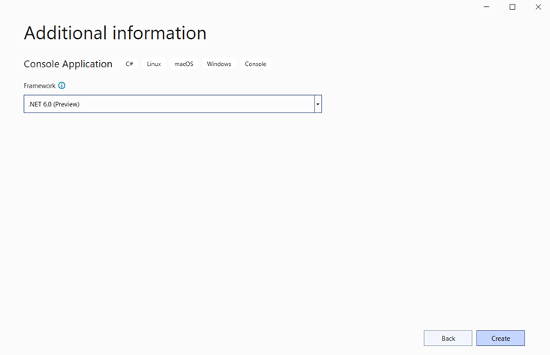Open the Framework dropdown arrow

pos(318,104)
